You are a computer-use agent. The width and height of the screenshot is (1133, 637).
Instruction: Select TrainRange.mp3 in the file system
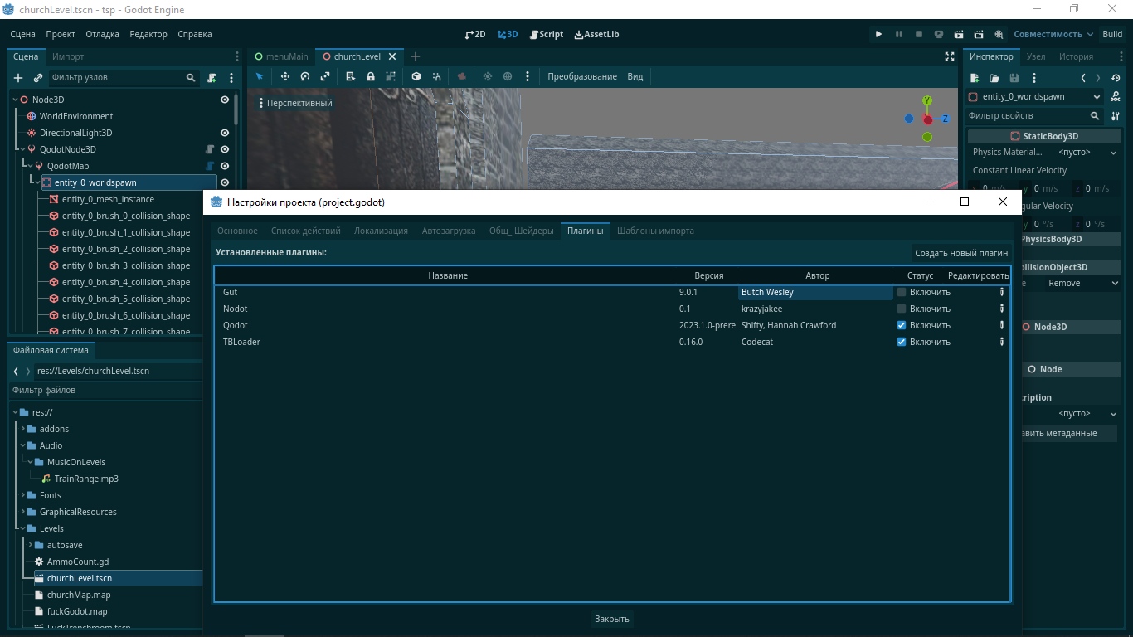86,479
